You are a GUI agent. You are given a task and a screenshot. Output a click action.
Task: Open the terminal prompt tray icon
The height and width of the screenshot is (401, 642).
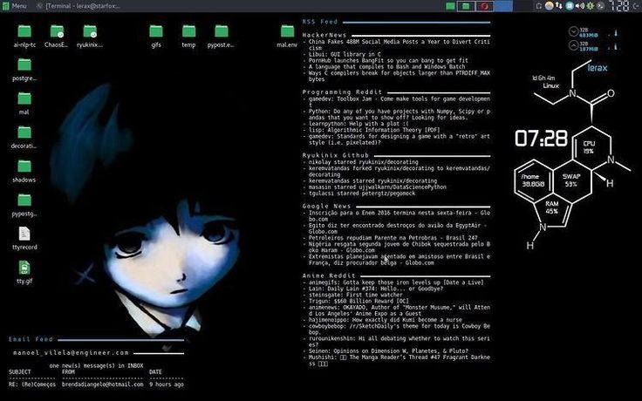[x=600, y=6]
